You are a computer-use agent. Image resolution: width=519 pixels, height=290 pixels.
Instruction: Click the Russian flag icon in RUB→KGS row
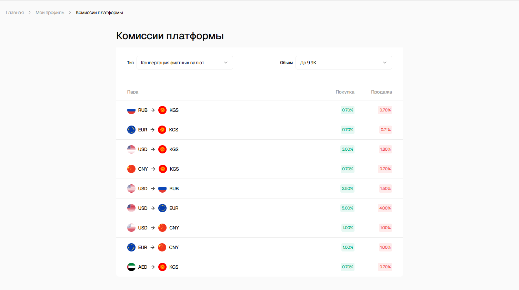coord(131,110)
